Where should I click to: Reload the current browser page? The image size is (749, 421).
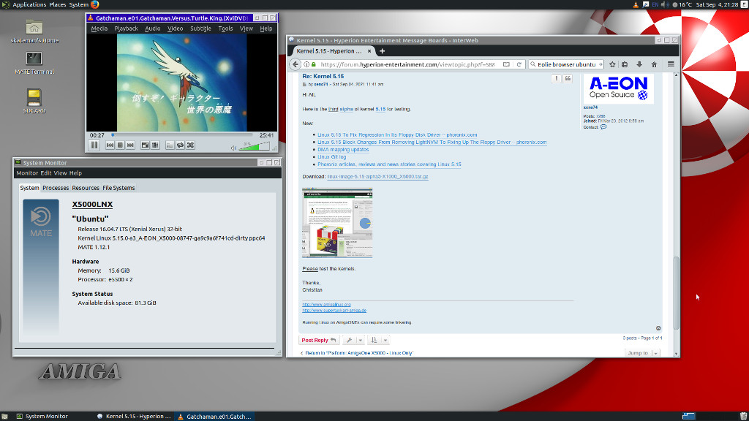pos(519,64)
